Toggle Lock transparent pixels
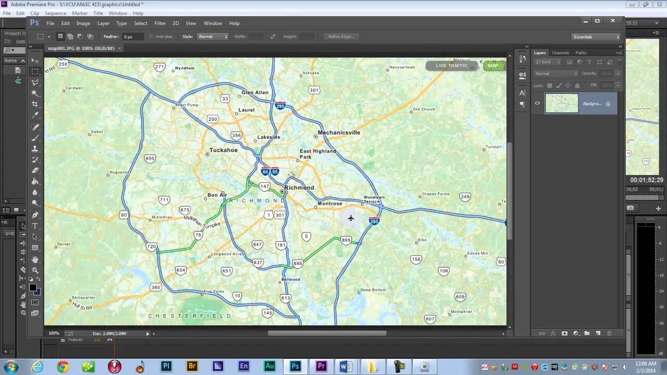 tap(549, 85)
